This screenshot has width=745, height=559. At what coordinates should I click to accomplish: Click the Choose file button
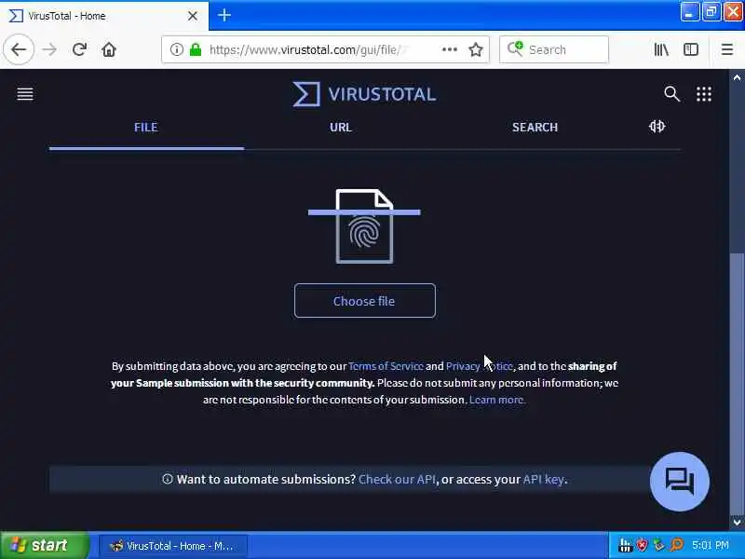point(364,301)
